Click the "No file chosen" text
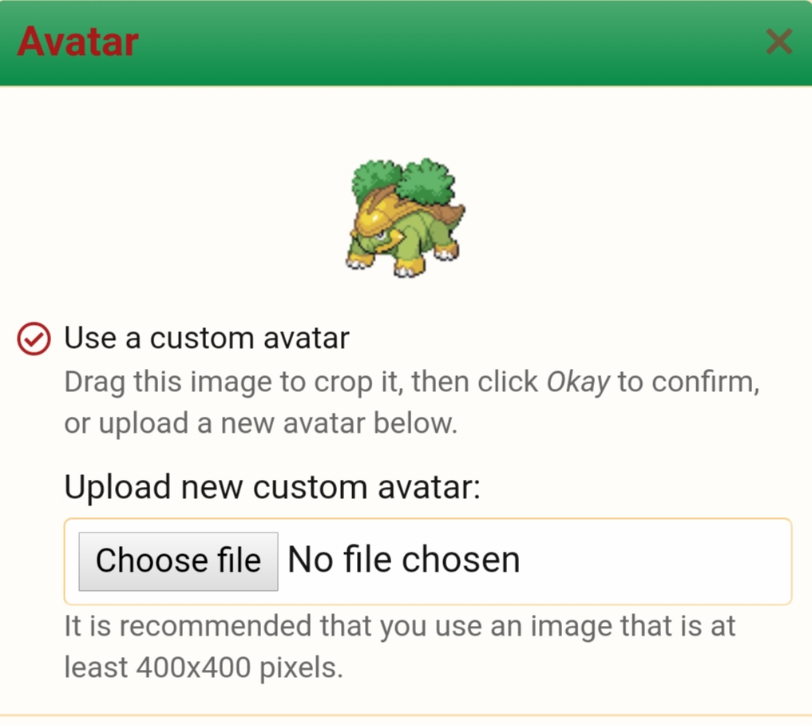 pyautogui.click(x=403, y=560)
